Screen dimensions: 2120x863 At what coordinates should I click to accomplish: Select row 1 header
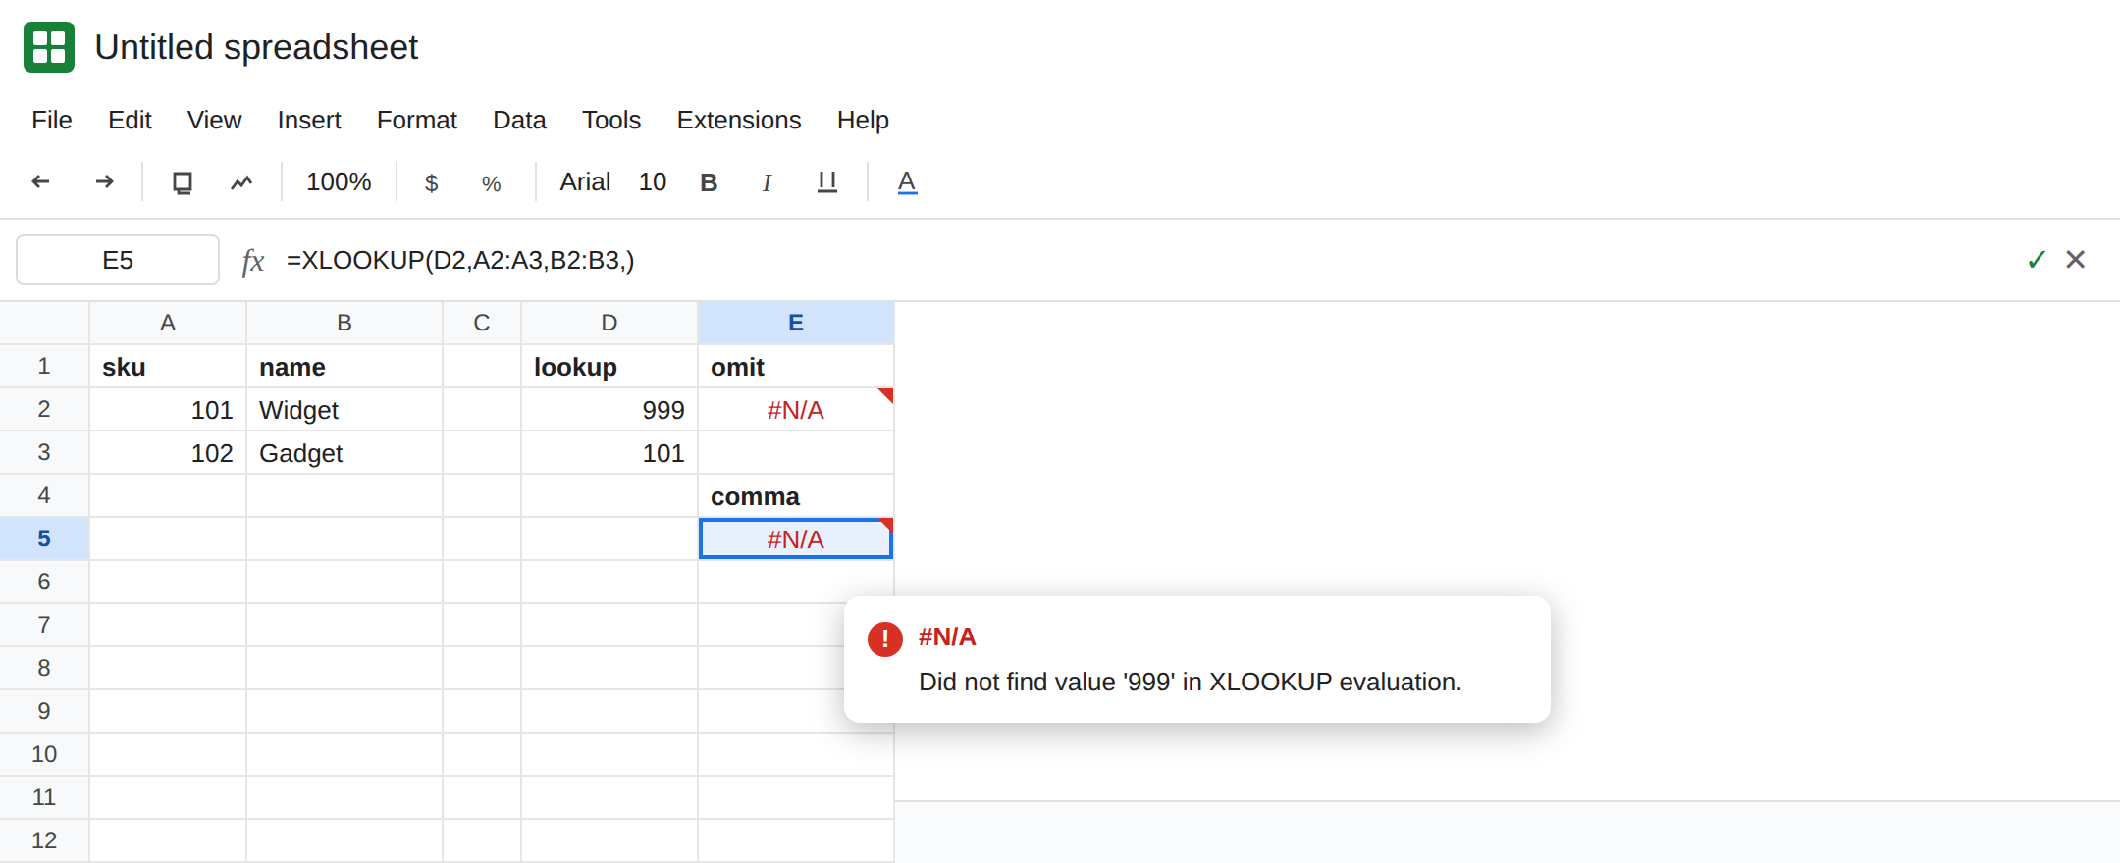tap(44, 366)
